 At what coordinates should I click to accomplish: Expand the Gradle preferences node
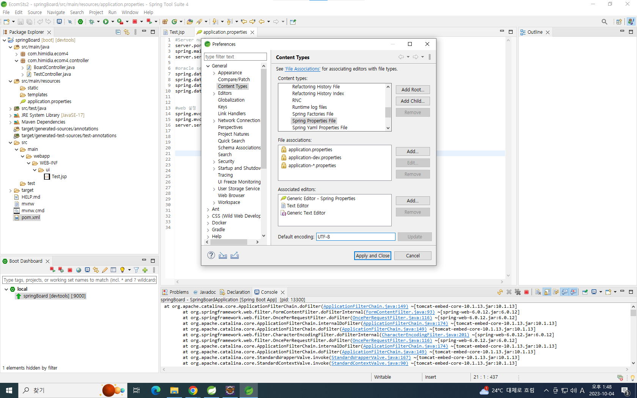point(208,230)
